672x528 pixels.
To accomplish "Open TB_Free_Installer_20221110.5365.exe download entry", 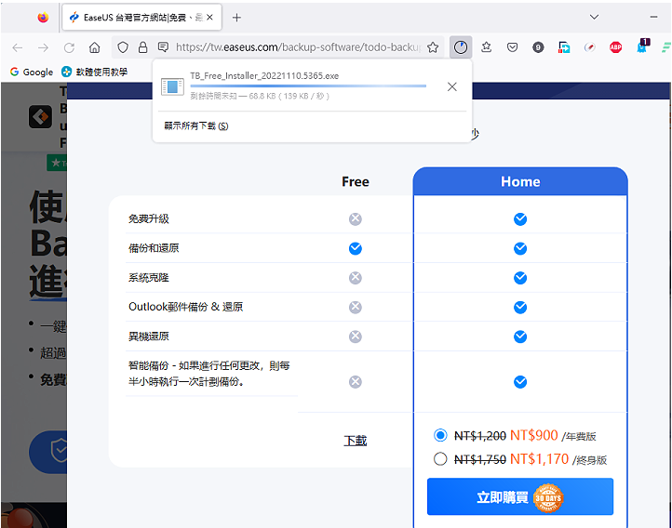I will click(x=264, y=76).
